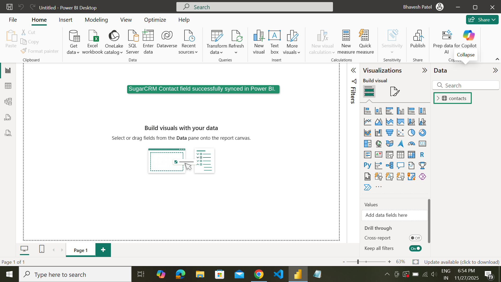Insert a Python script visual
This screenshot has height=282, width=501.
pos(367,165)
